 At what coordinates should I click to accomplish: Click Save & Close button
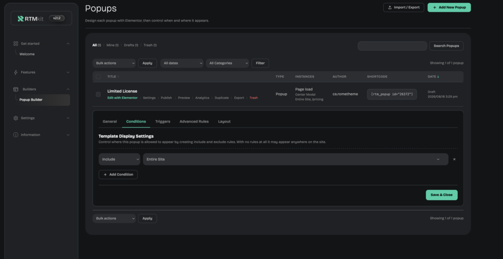(x=442, y=195)
